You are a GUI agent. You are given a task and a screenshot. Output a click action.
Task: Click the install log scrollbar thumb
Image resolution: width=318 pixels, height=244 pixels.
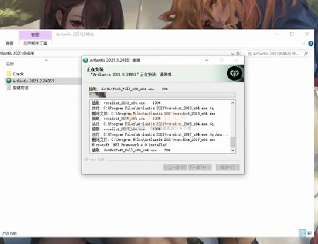click(x=233, y=142)
